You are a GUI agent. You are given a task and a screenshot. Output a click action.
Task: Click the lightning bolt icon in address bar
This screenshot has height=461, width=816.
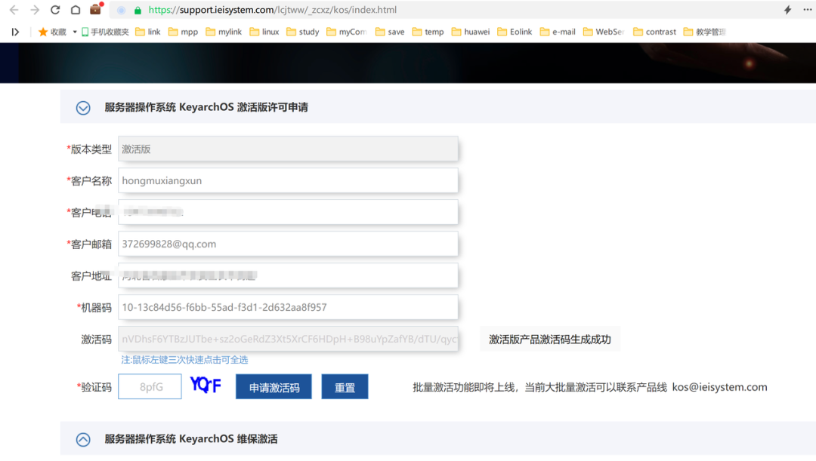click(787, 10)
